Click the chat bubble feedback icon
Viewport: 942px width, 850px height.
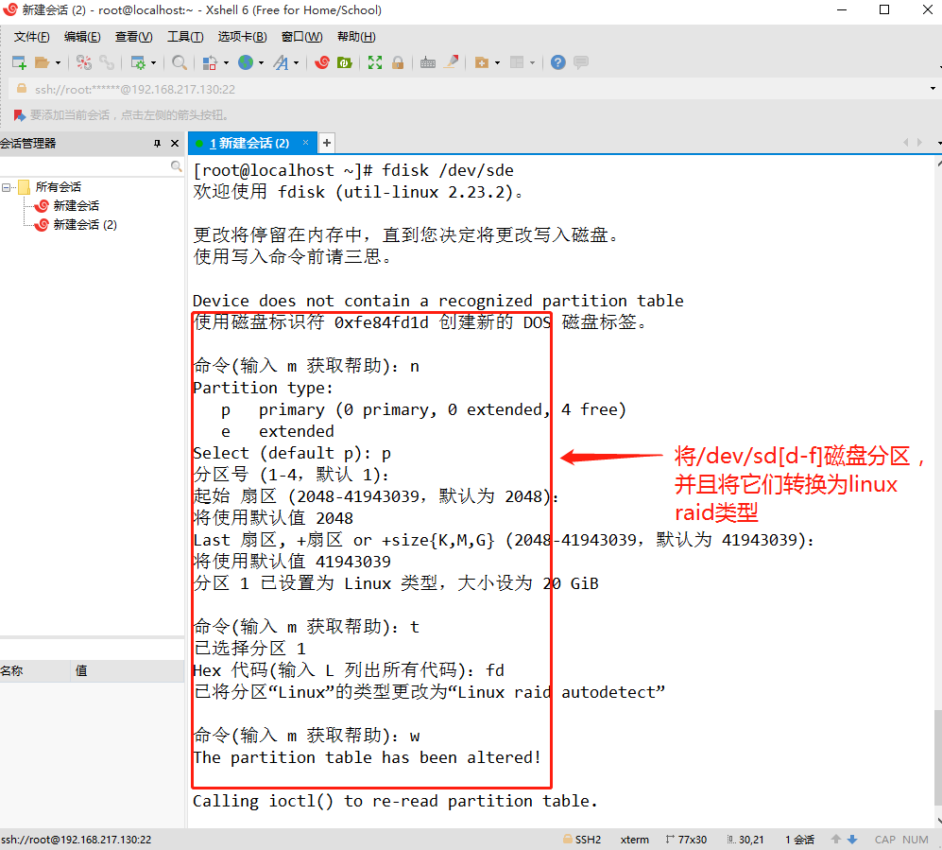point(581,62)
